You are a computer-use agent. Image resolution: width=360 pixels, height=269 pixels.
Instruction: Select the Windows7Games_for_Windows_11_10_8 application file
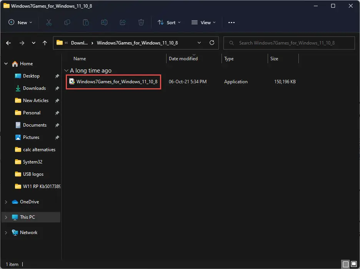[x=113, y=82]
